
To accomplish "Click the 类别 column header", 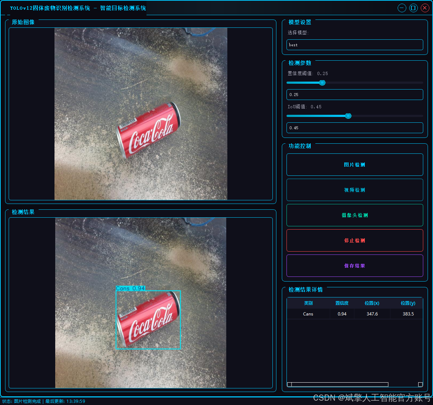I will 309,303.
